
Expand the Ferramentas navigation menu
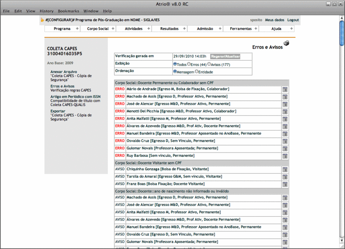(x=241, y=28)
